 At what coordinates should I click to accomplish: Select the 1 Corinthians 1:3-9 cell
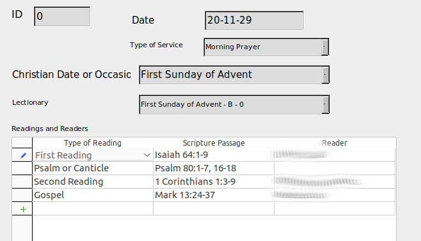(x=214, y=182)
